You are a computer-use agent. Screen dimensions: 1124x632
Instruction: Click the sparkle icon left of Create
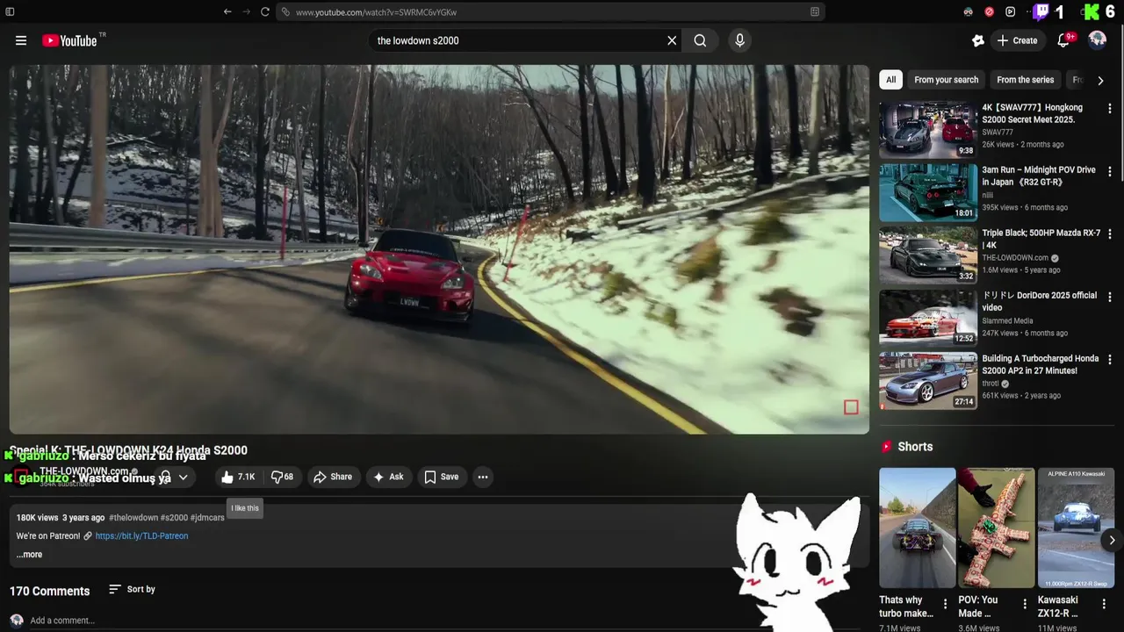978,40
